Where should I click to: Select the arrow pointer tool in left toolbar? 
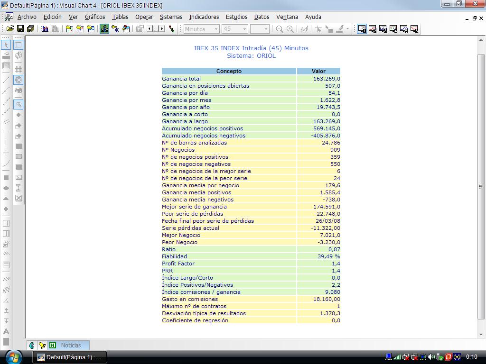pos(6,45)
